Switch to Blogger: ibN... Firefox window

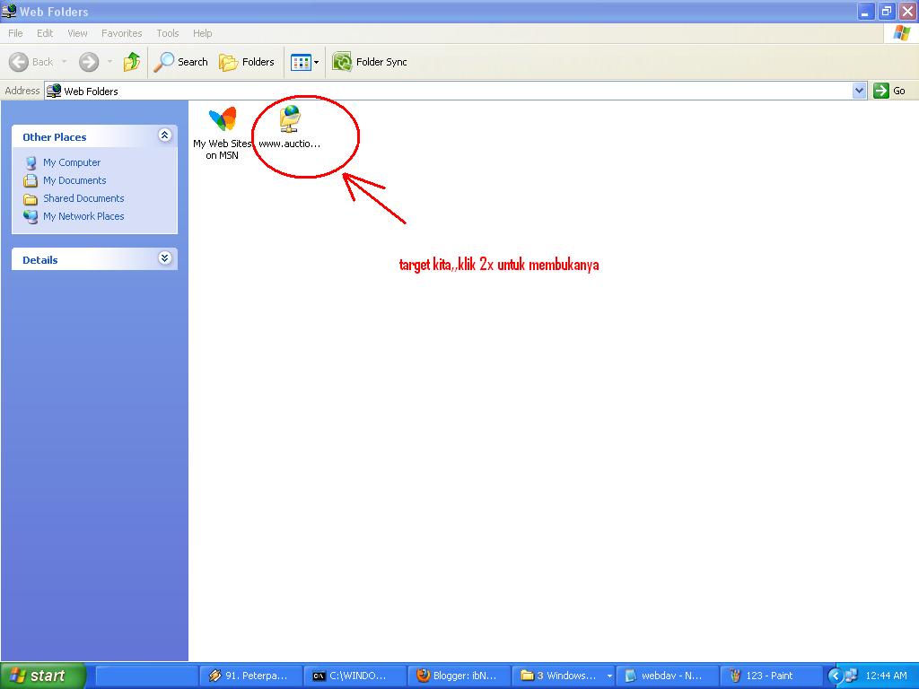point(459,676)
